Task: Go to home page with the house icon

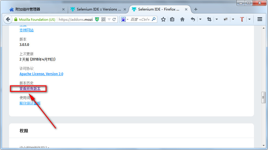Action: click(182, 19)
